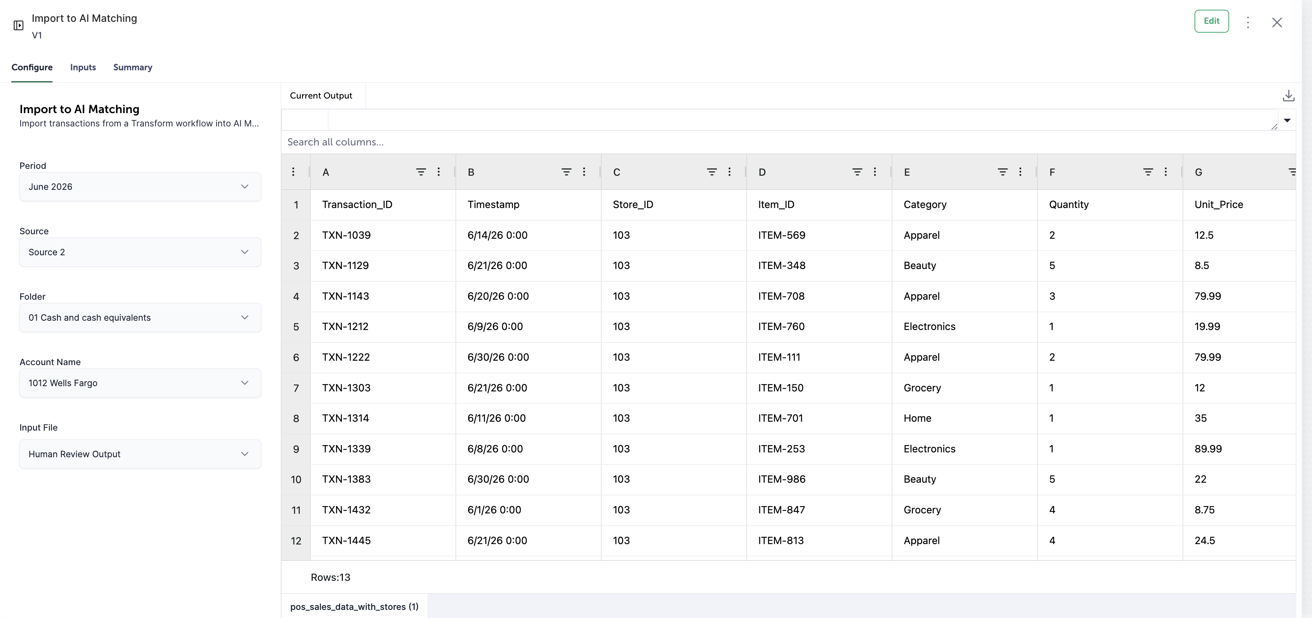Open column D options menu
Screen dimensions: 1312x618
(x=875, y=172)
